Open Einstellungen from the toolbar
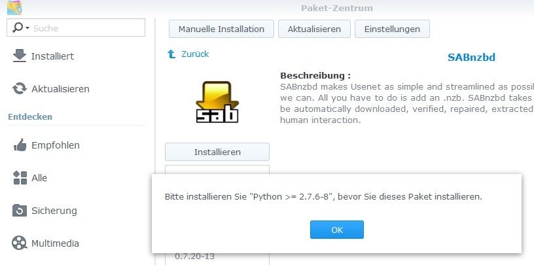The image size is (534, 265). click(392, 29)
